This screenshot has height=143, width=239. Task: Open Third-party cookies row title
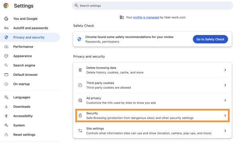click(x=100, y=83)
